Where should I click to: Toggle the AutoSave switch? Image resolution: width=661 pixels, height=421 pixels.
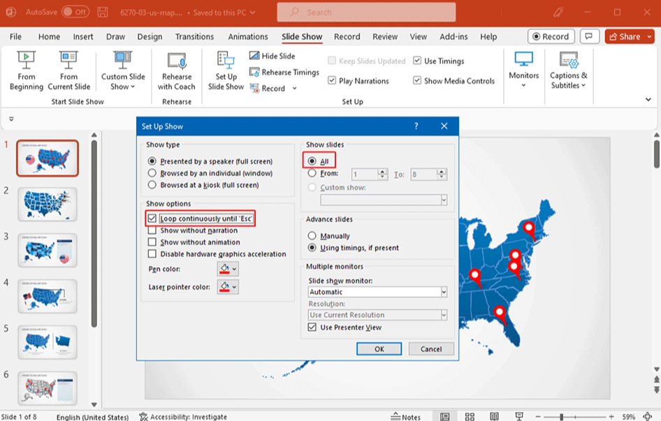pos(75,12)
